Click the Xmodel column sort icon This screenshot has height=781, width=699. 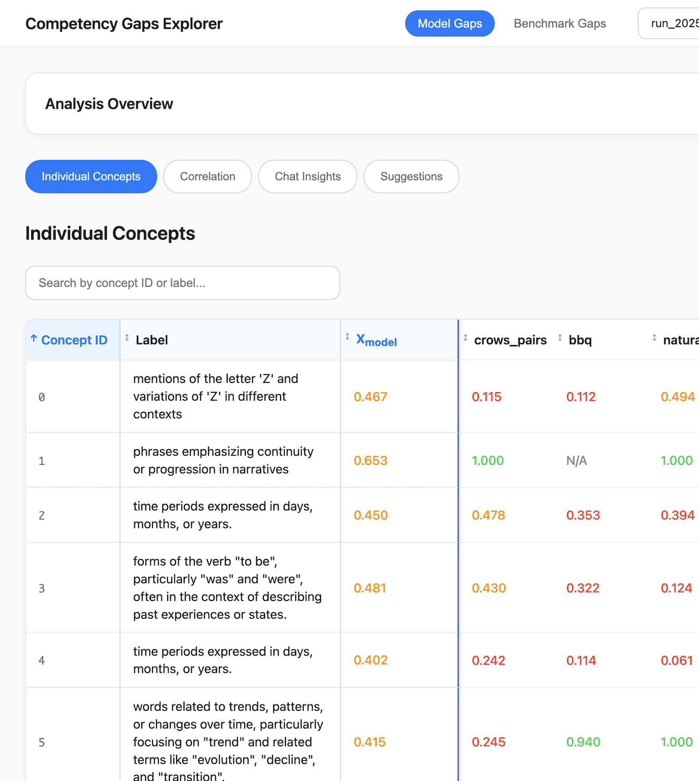347,337
